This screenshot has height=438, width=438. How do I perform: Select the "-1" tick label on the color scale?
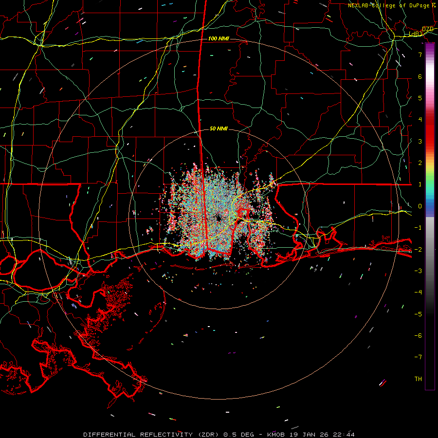point(418,228)
